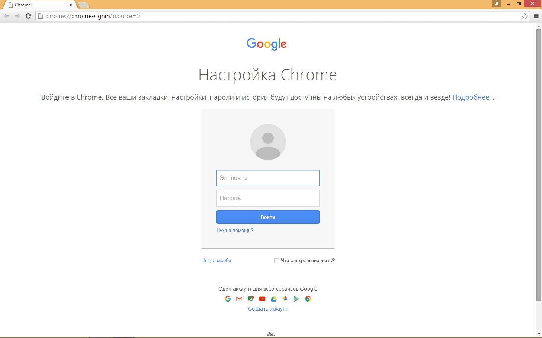
Task: Minimize the Chrome window
Action: pyautogui.click(x=509, y=3)
